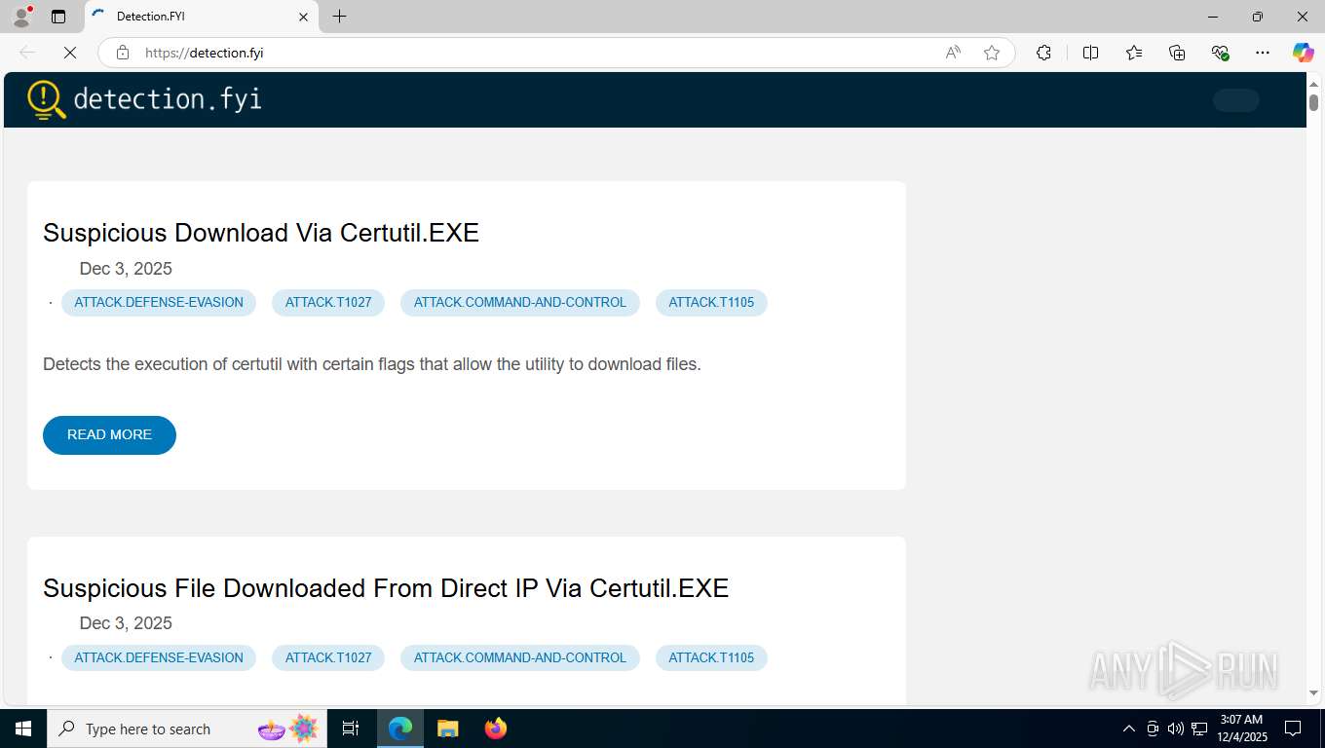1325x748 pixels.
Task: Click the certutil description text
Action: pos(372,364)
